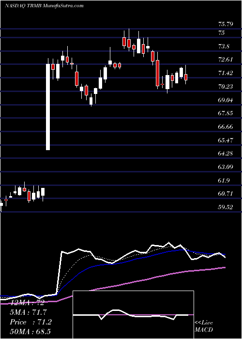Click the 75.79 price axis label
Viewport: 242px width, 339px height.
coord(226,24)
